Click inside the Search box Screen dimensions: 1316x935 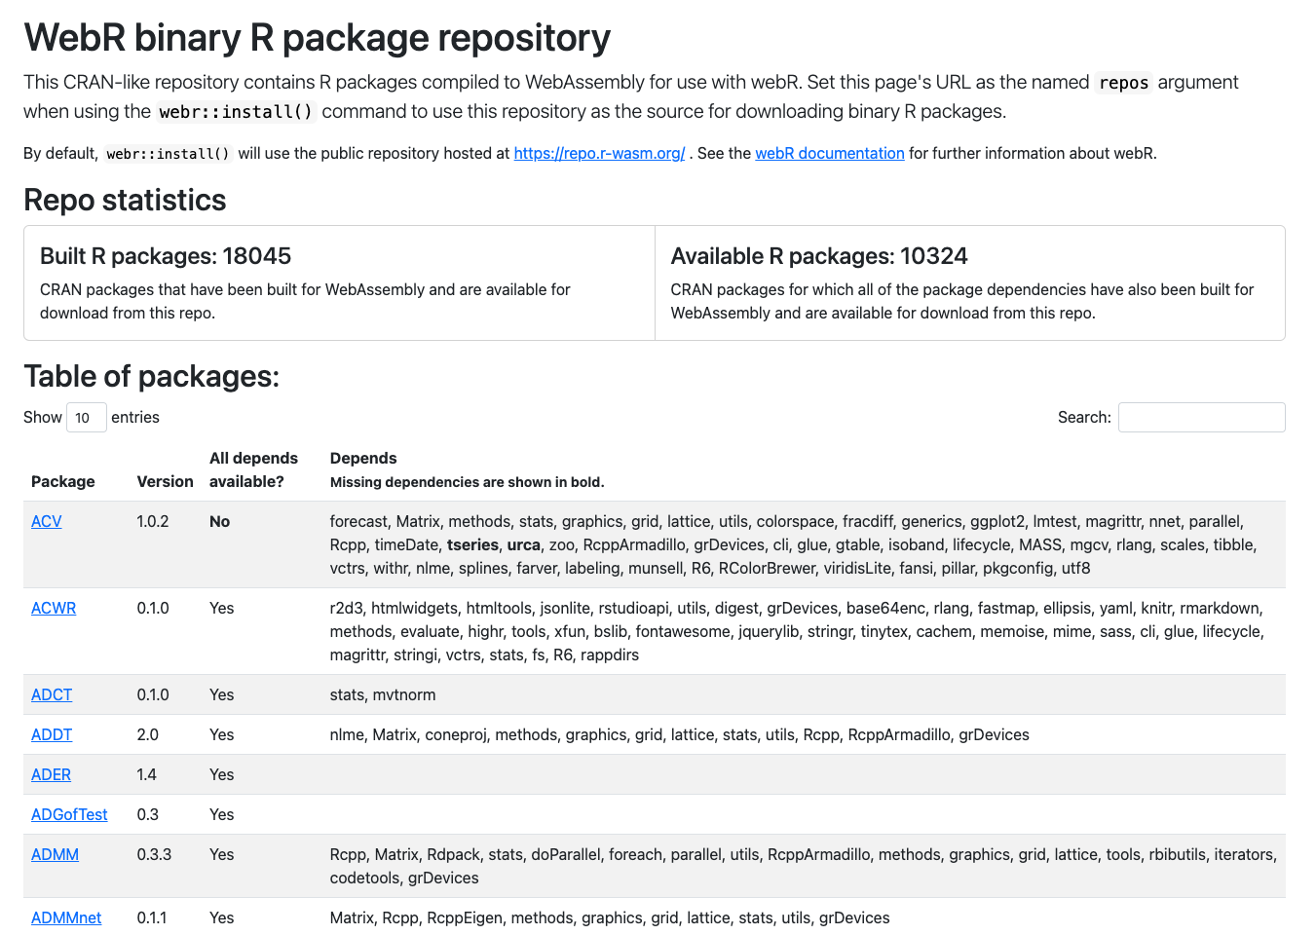pos(1201,417)
